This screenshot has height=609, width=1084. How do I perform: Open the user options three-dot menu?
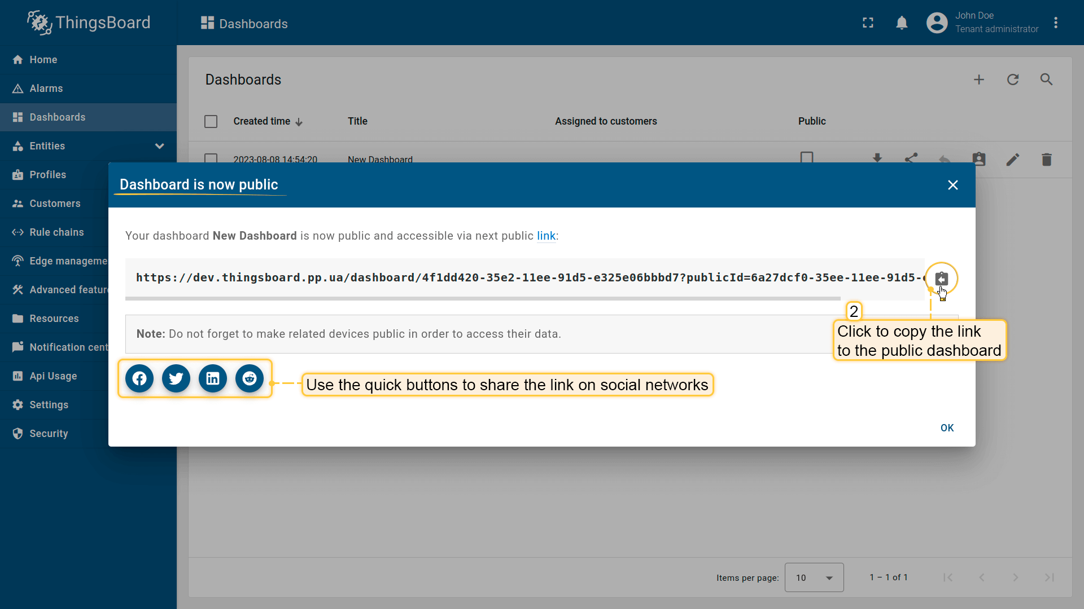coord(1056,23)
